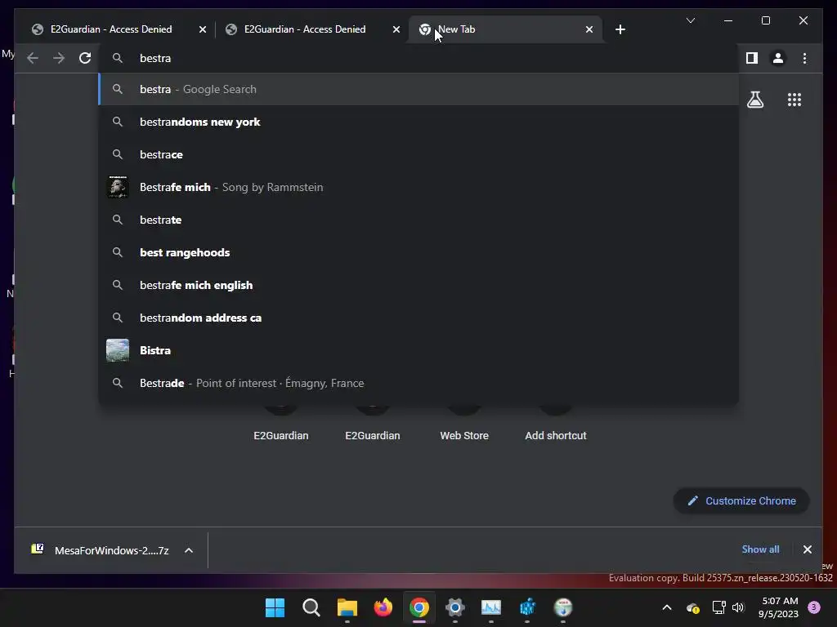Open notification badge with 3

coord(814,607)
